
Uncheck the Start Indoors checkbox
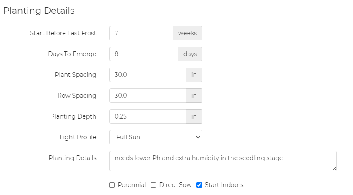click(x=199, y=185)
